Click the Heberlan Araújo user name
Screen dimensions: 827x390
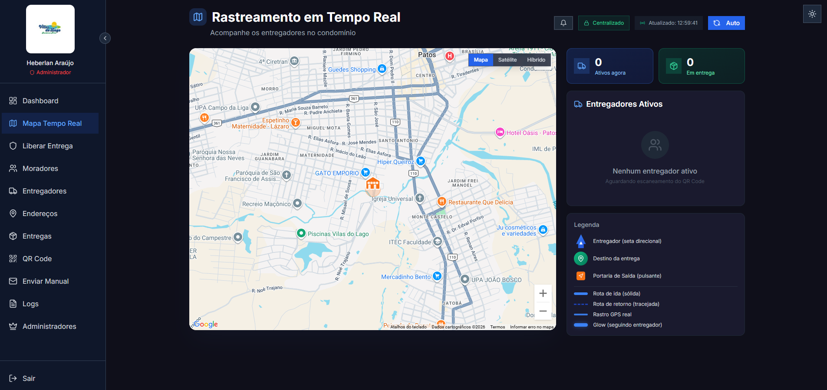(50, 63)
